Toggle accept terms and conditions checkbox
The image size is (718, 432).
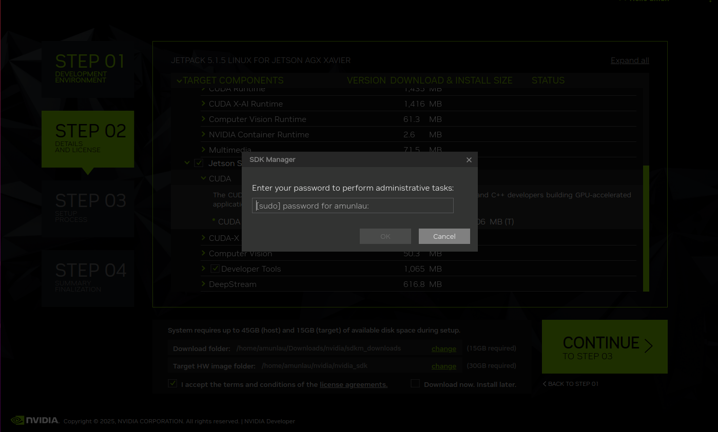pos(172,383)
